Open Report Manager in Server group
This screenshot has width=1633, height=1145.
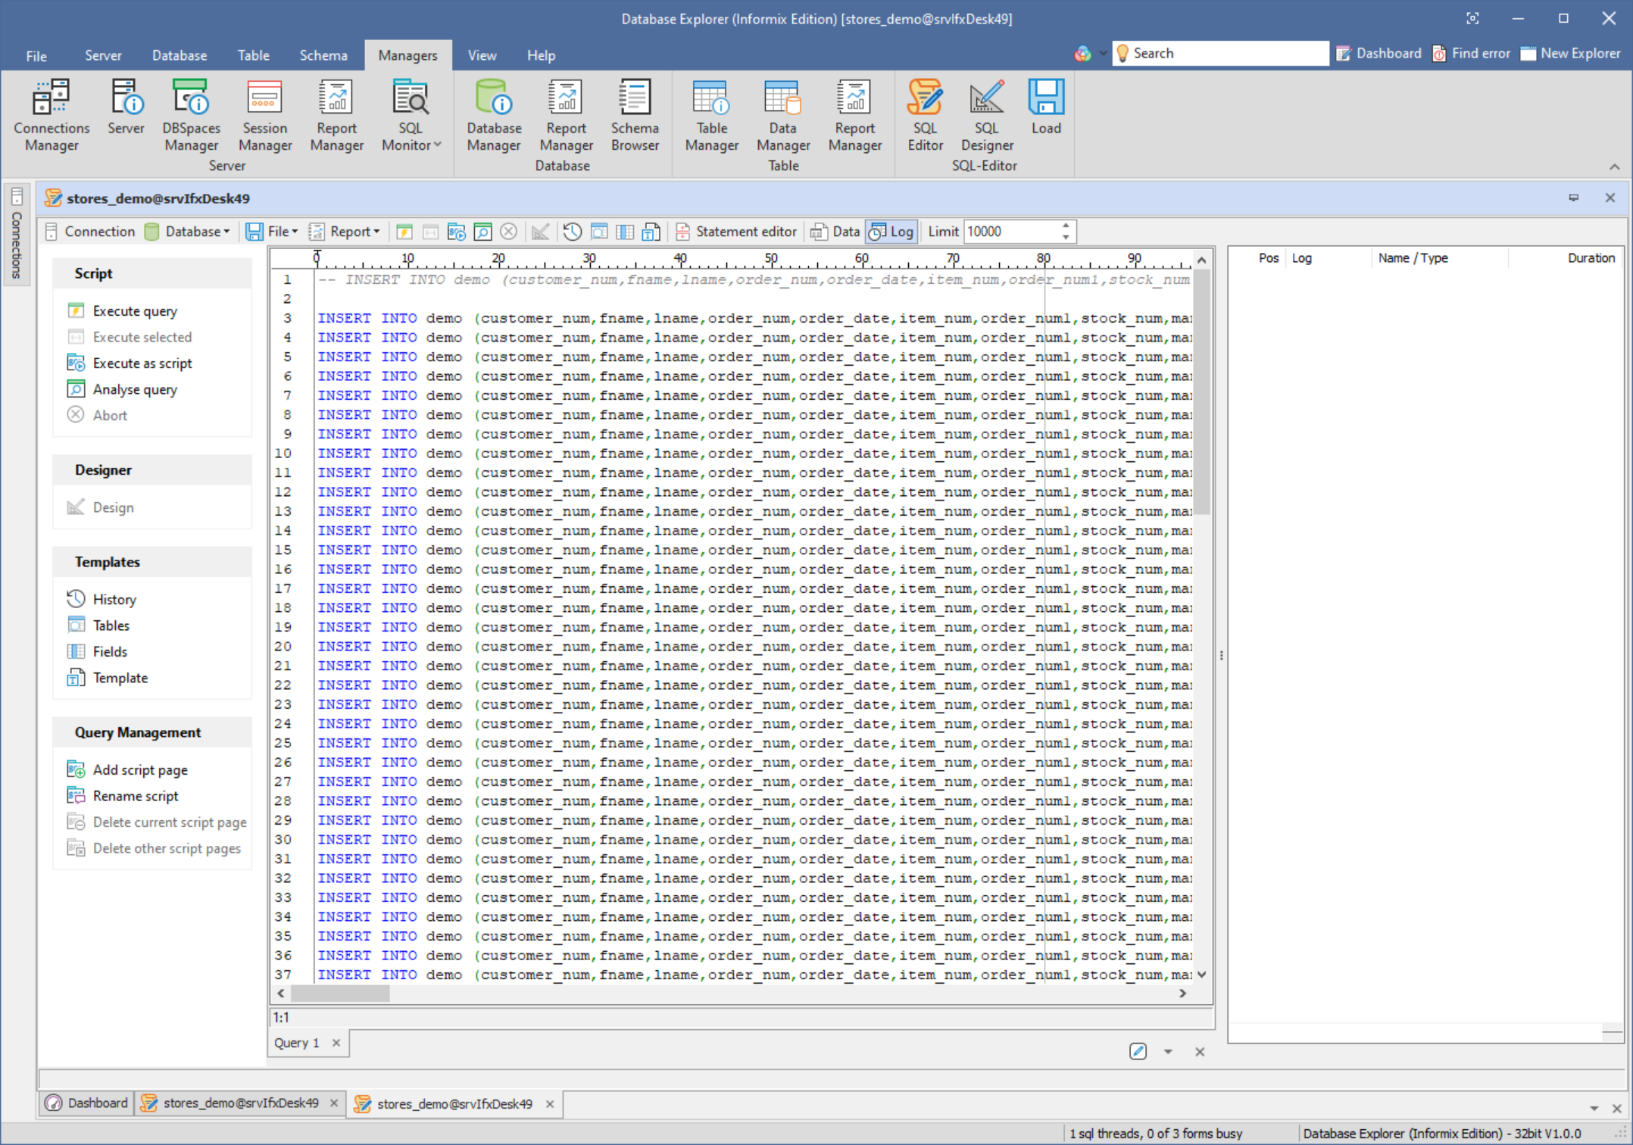coord(336,116)
